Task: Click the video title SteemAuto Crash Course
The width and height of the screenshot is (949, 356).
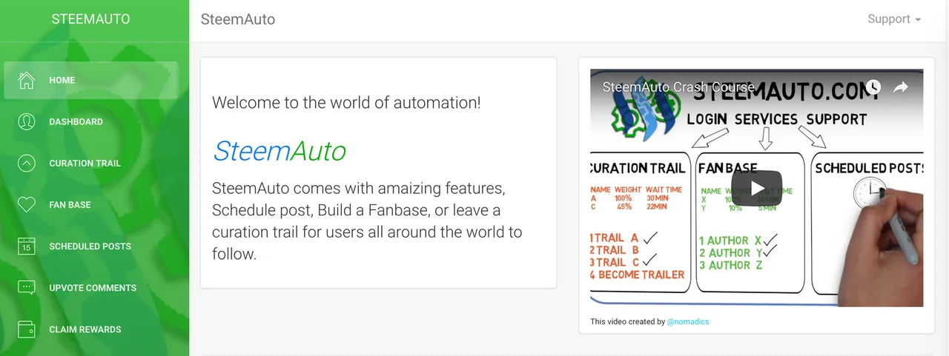Action: (x=678, y=87)
